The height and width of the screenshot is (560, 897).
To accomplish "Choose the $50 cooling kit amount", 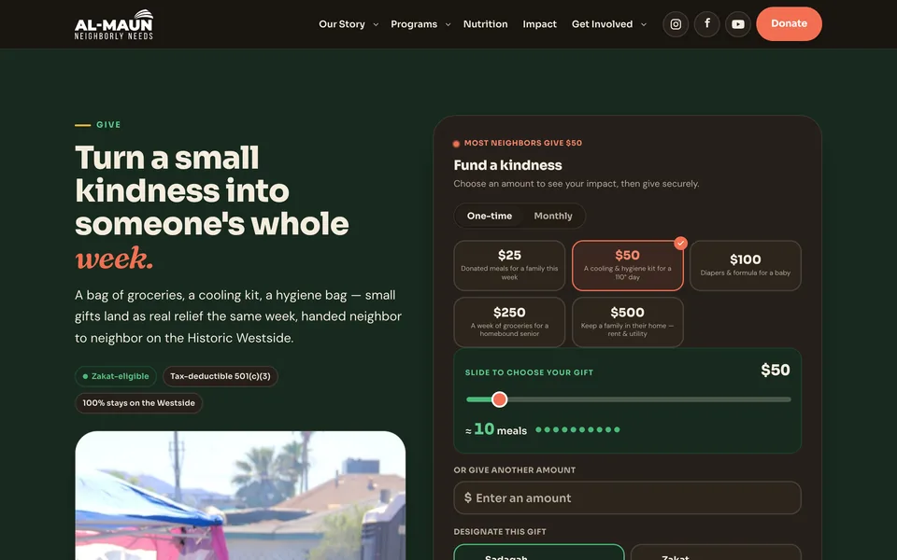I will point(628,266).
